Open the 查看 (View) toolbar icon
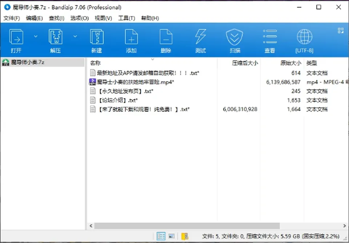This screenshot has height=243, width=349. pyautogui.click(x=270, y=36)
